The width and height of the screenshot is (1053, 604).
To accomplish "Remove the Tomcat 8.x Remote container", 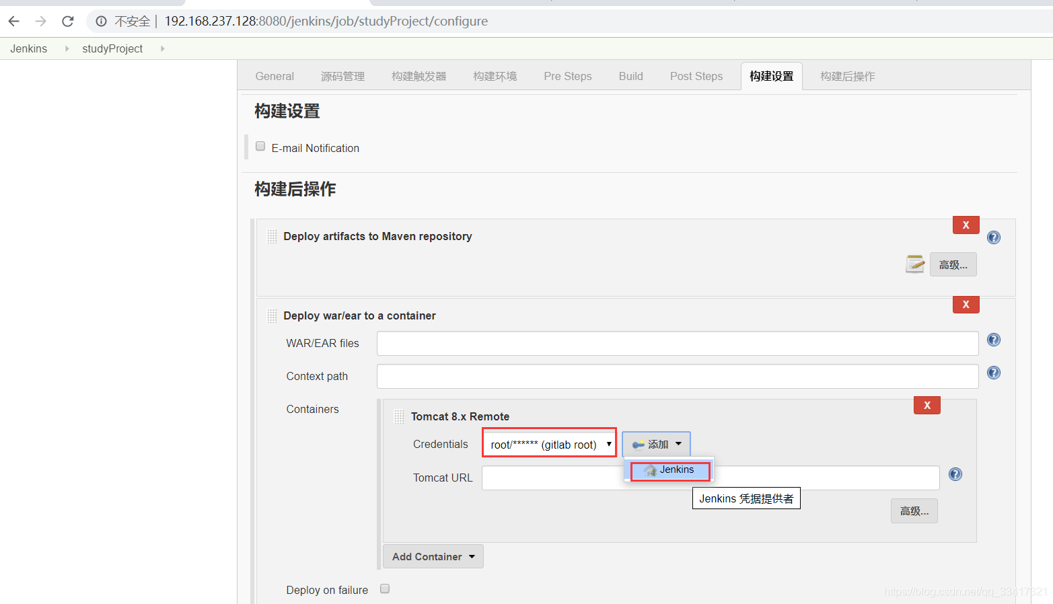I will click(x=927, y=405).
